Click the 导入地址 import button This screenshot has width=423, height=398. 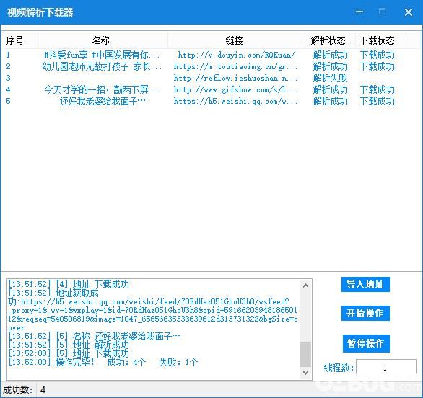[365, 284]
